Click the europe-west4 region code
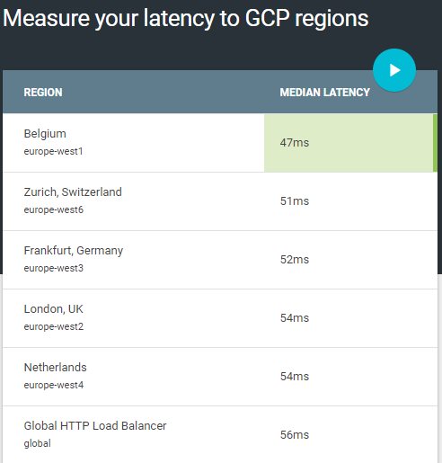This screenshot has width=442, height=463. [54, 385]
